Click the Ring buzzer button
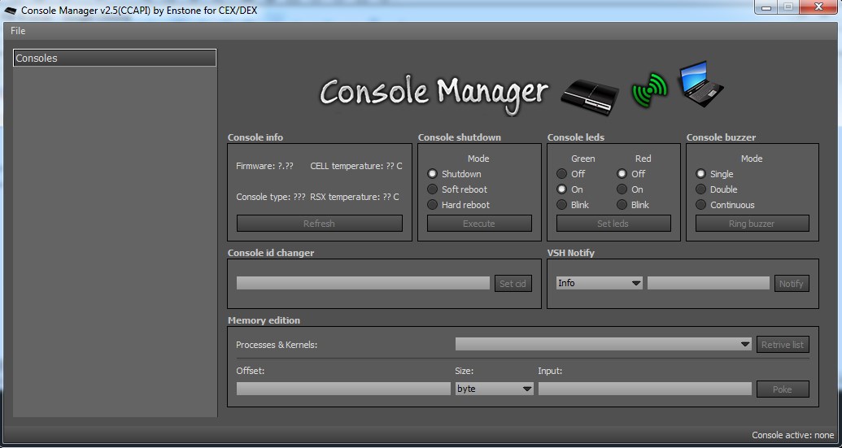 753,224
